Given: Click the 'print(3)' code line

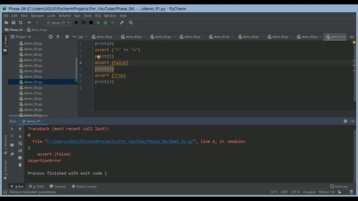Looking at the screenshot, I should 104,82.
